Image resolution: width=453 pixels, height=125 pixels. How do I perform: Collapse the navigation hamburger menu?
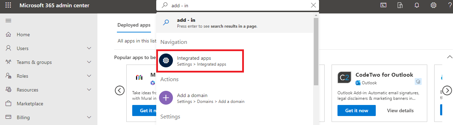pos(8,21)
